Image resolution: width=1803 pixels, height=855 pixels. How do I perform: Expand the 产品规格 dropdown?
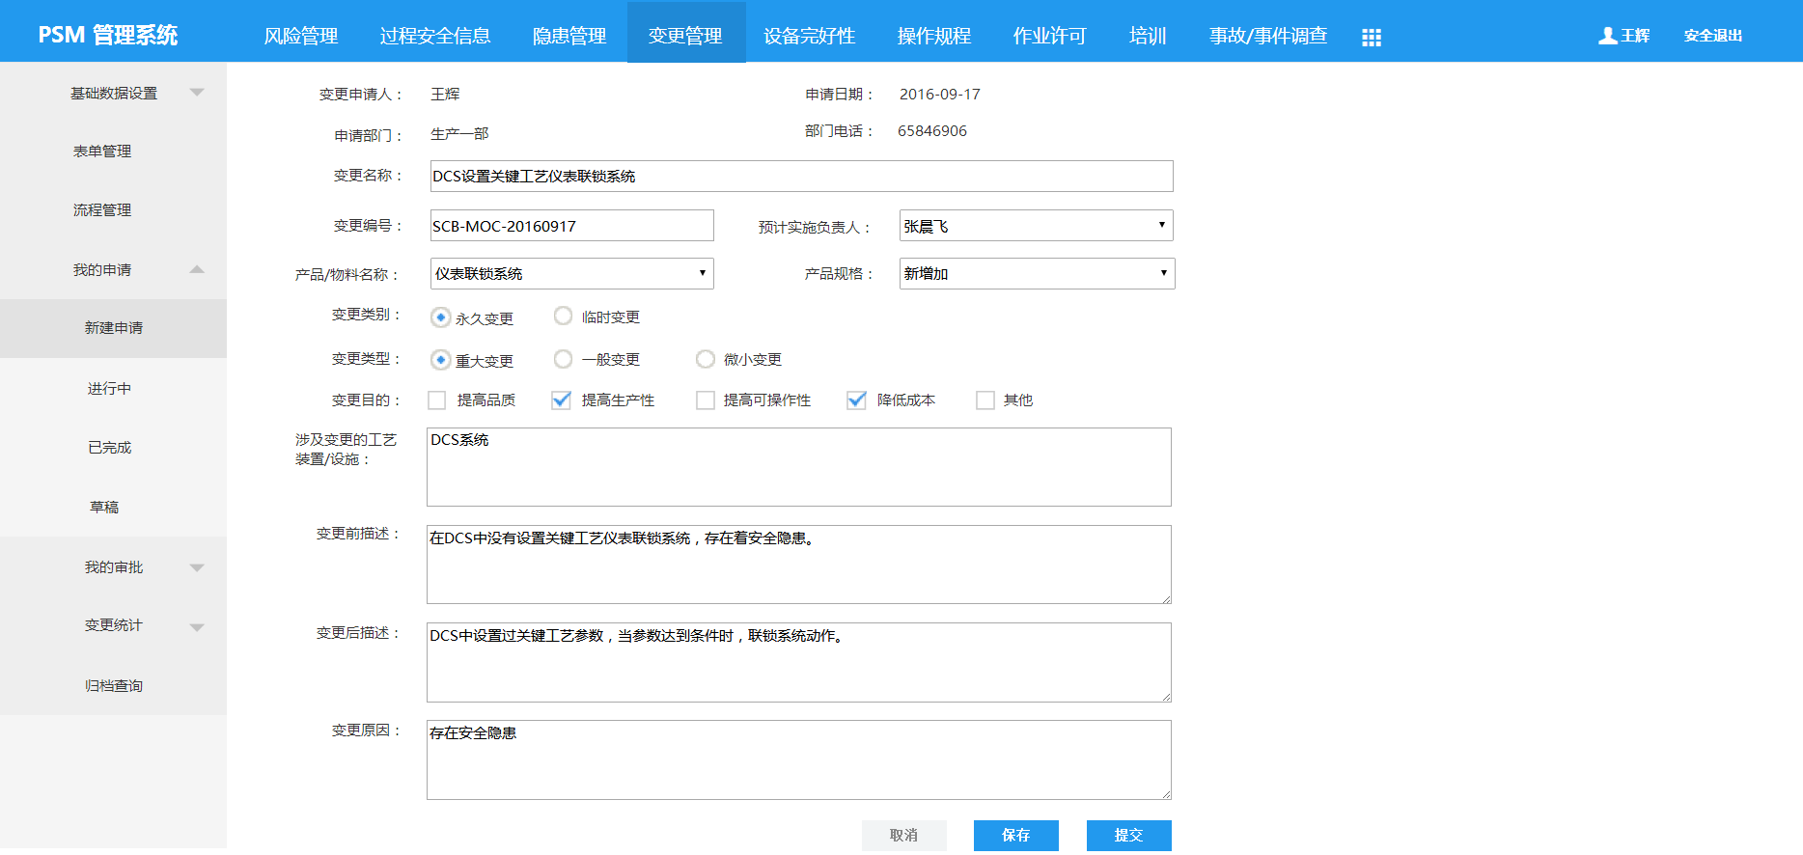[1036, 274]
